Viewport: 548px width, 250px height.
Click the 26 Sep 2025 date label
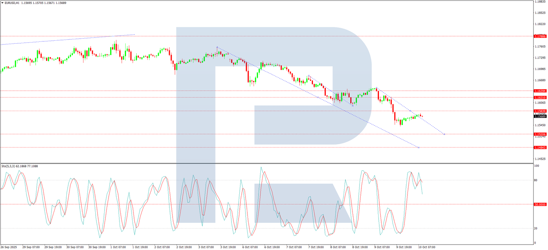coord(9,247)
